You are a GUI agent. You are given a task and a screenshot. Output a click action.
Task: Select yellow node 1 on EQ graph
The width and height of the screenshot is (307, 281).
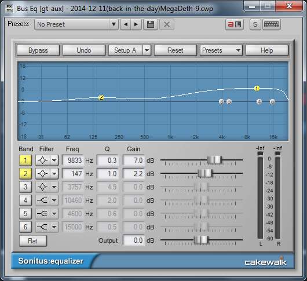pos(257,89)
